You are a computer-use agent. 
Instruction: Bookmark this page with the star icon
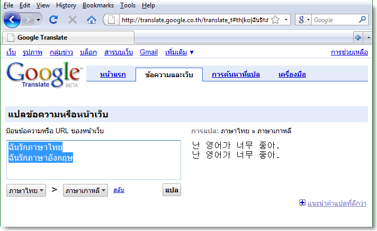(x=275, y=20)
